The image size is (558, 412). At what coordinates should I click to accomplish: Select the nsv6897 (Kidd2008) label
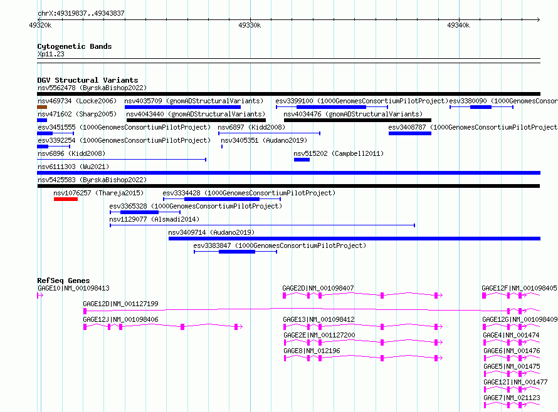pyautogui.click(x=251, y=127)
